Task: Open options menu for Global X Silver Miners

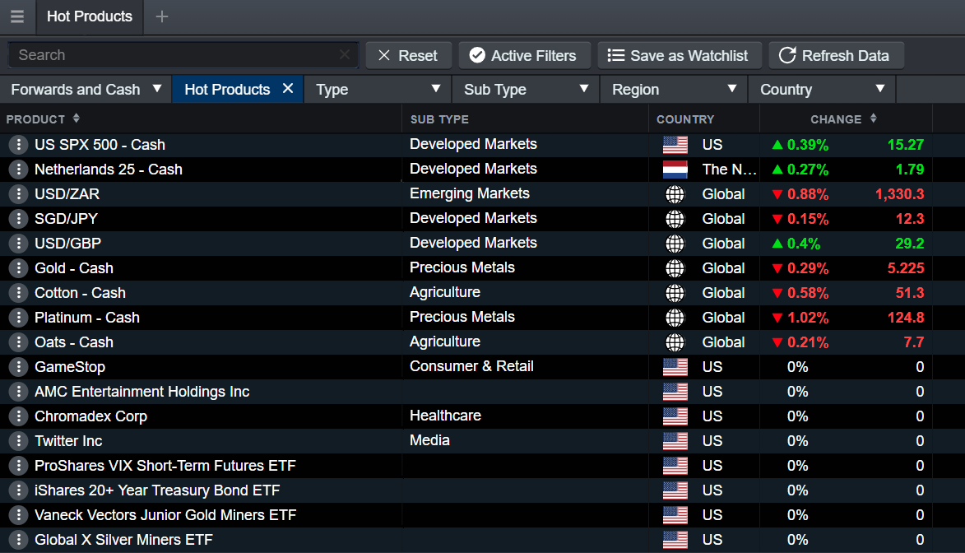Action: click(18, 540)
